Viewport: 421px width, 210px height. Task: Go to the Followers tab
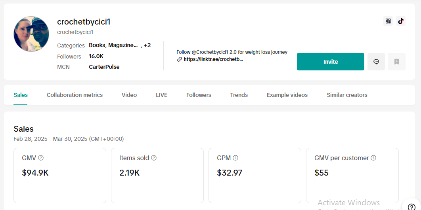click(199, 95)
